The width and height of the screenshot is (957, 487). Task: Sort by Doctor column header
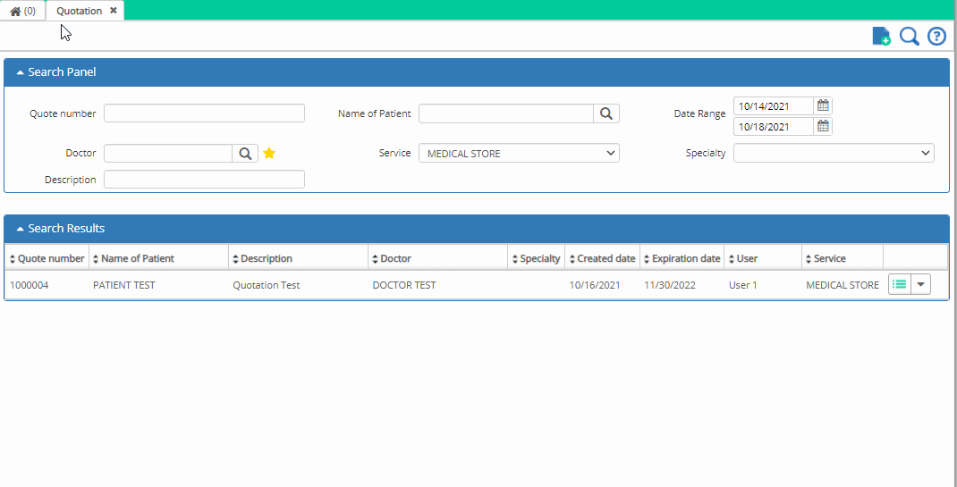[438, 258]
